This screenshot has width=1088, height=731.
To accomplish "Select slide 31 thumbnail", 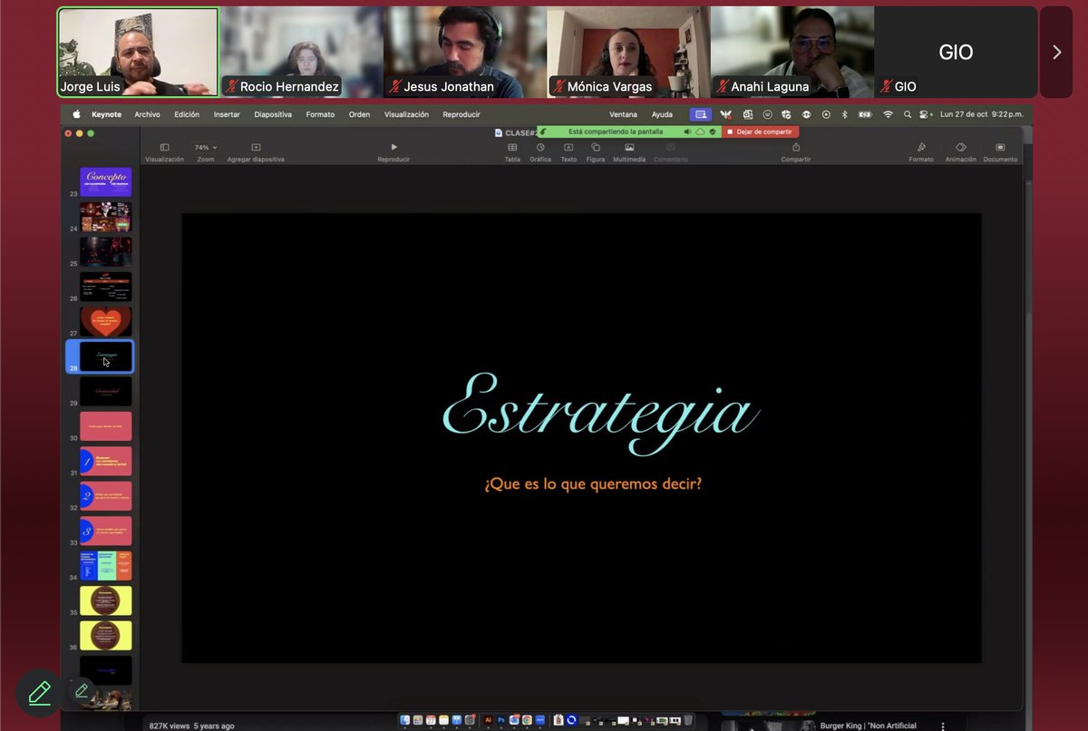I will point(106,461).
